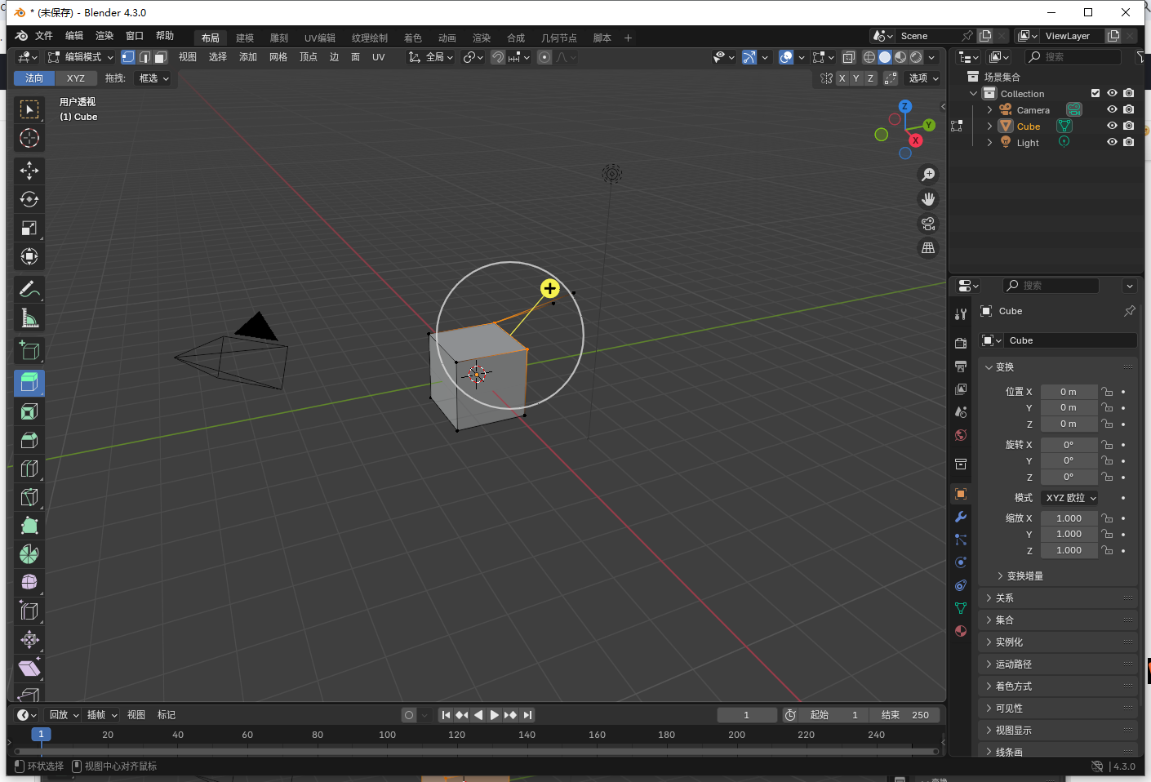
Task: Click the pan view hand icon
Action: pyautogui.click(x=928, y=199)
